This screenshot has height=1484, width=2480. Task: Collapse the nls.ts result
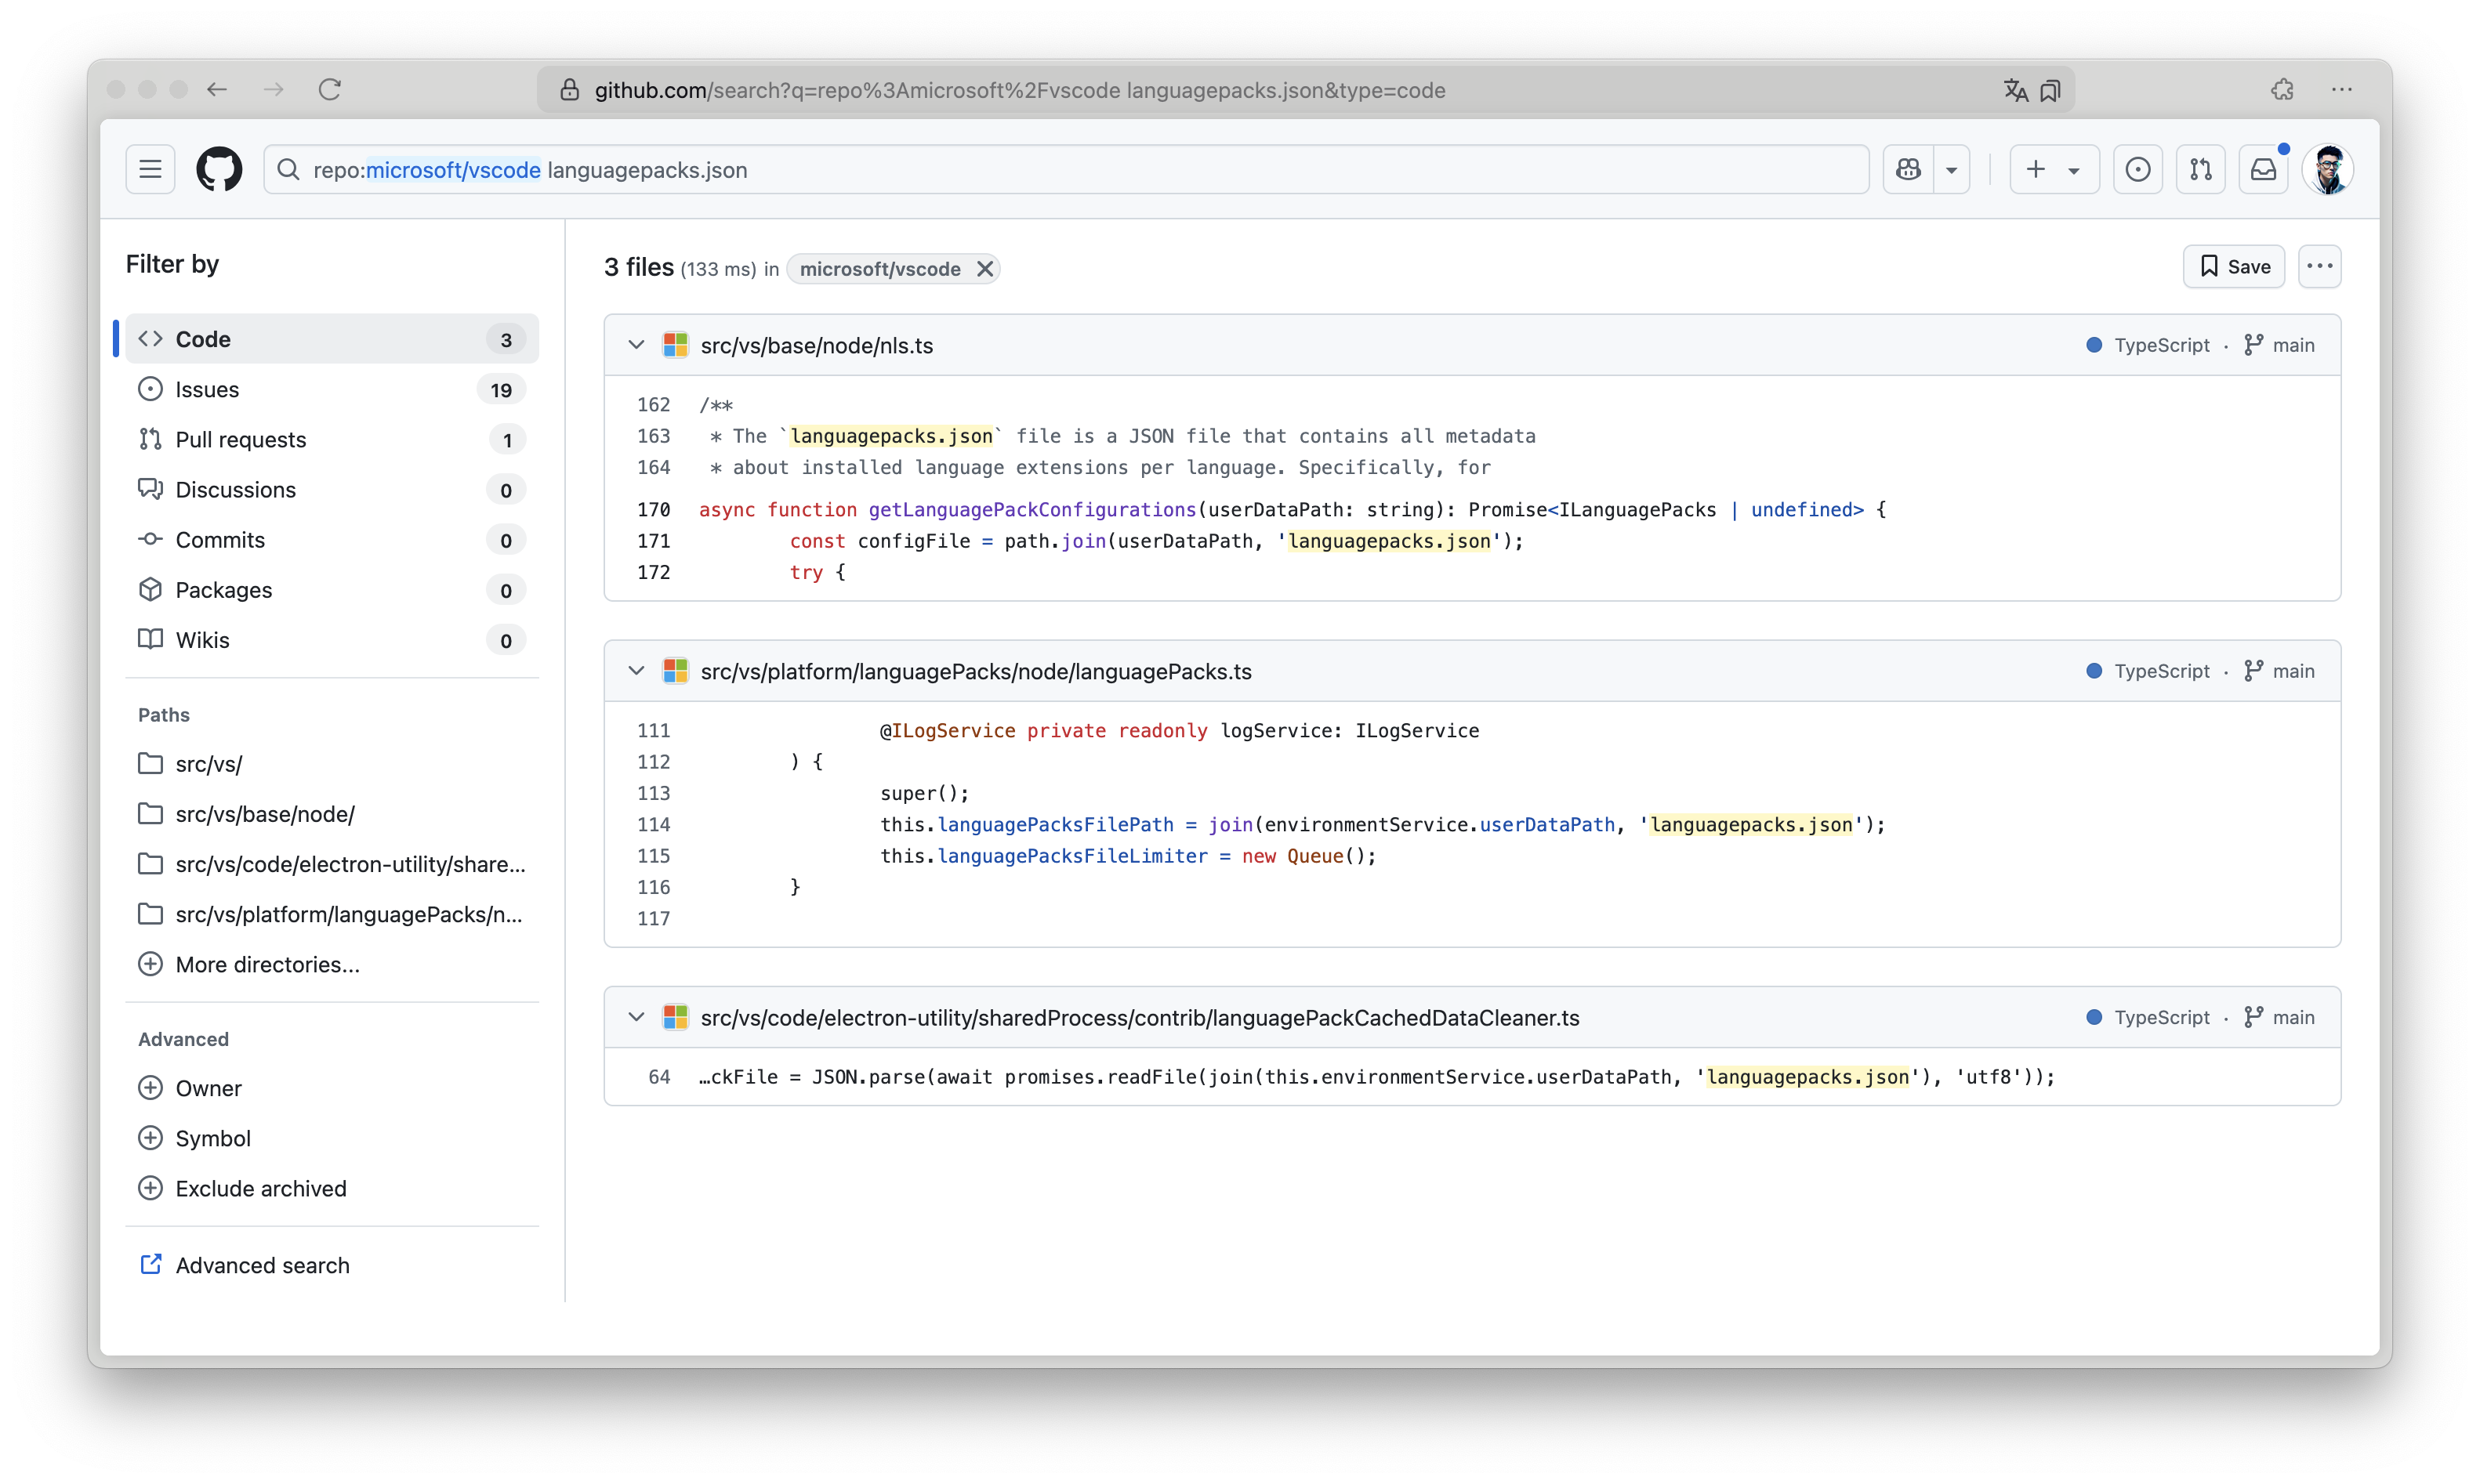point(636,345)
